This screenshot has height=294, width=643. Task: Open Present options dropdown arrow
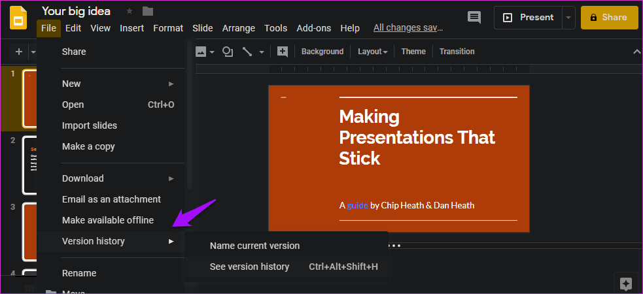[x=568, y=18]
